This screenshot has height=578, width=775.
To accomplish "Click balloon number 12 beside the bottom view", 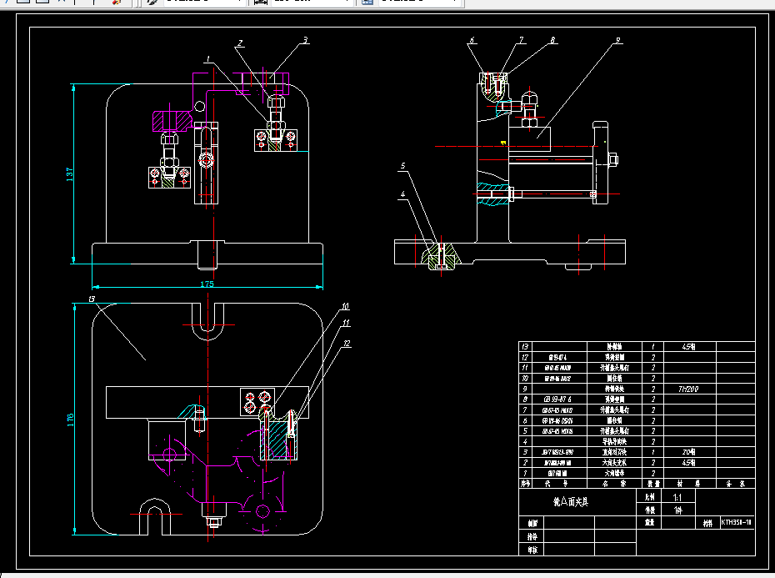I will 347,343.
